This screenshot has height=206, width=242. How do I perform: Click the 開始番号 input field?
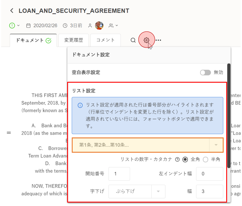pyautogui.click(x=119, y=174)
